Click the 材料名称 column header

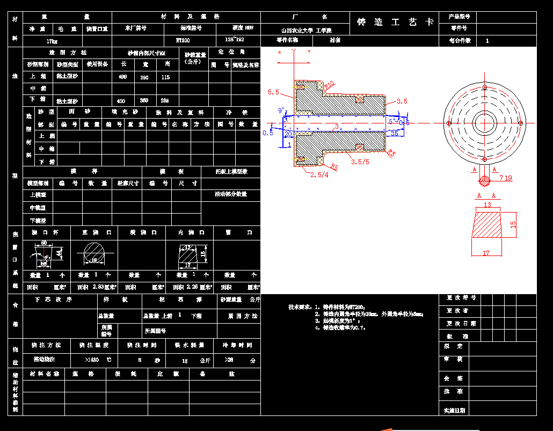(x=44, y=374)
